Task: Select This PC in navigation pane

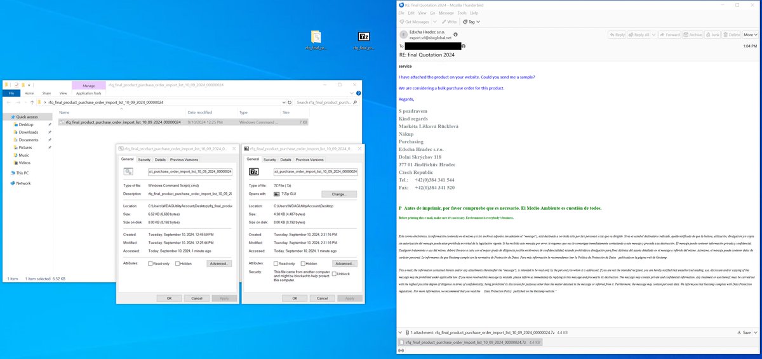Action: point(22,173)
